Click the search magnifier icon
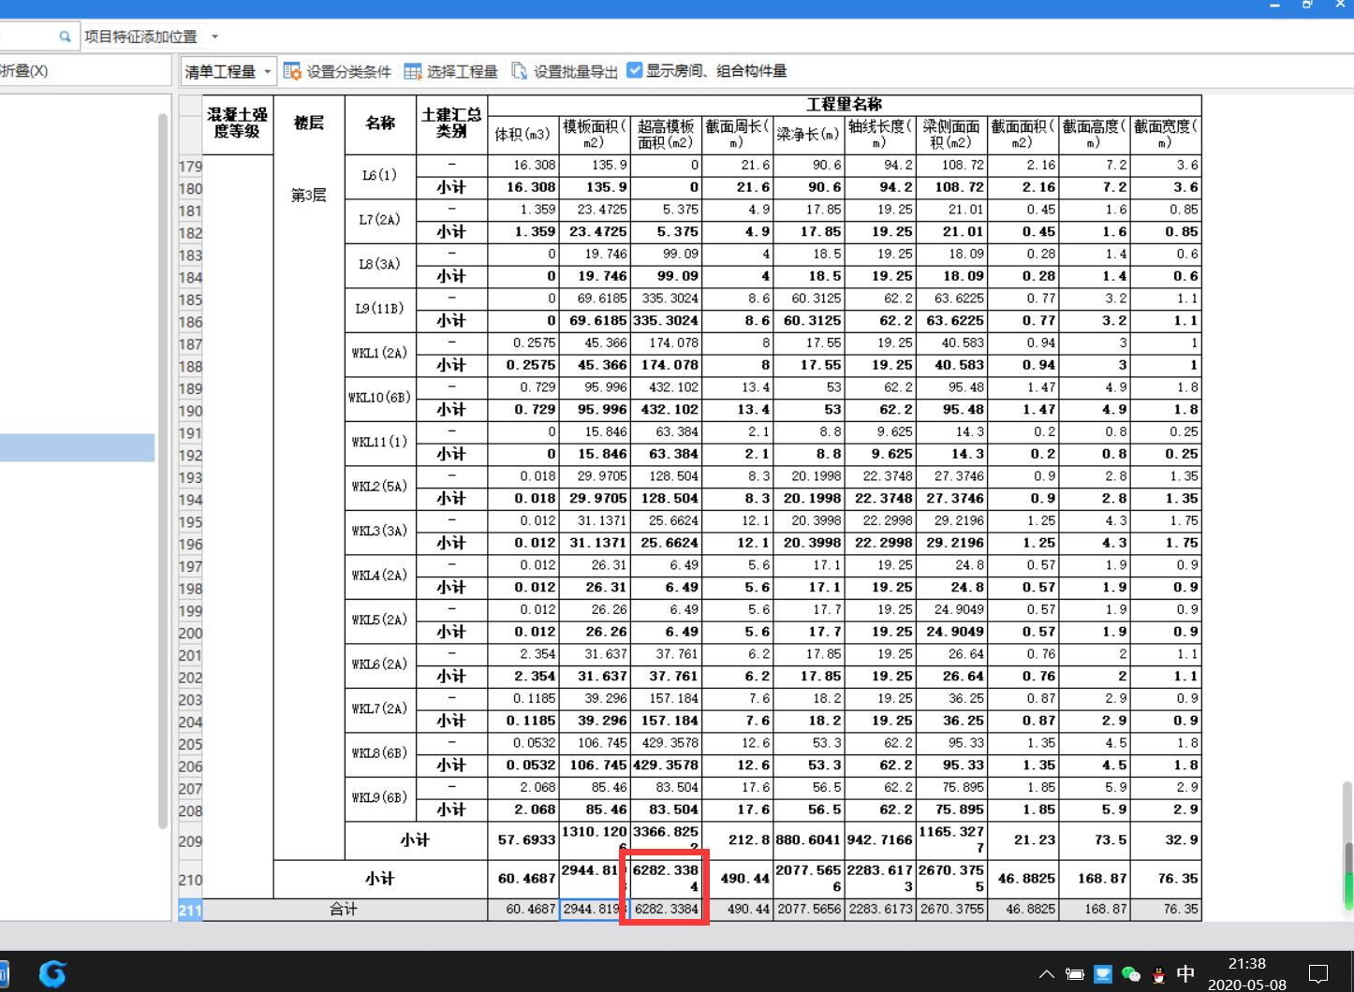 [65, 36]
